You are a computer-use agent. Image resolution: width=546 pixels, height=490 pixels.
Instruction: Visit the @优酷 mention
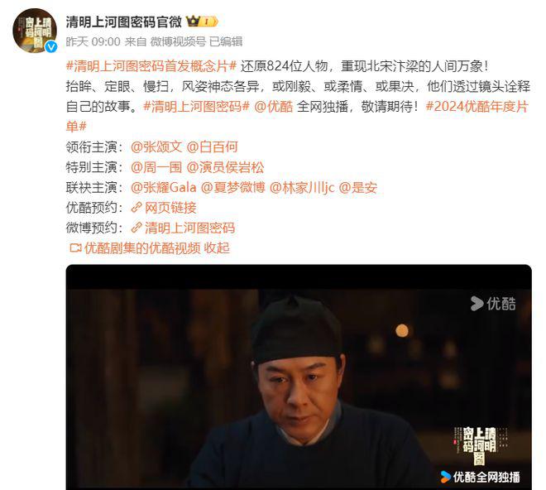[274, 107]
